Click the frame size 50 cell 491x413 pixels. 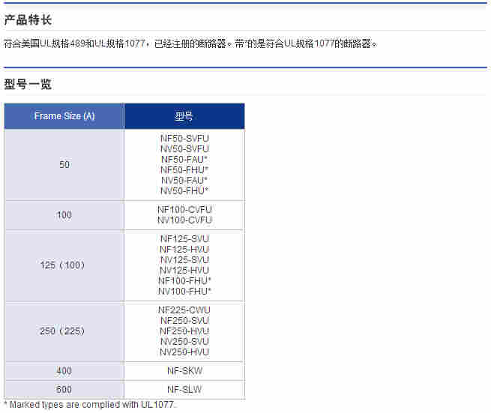click(x=64, y=165)
